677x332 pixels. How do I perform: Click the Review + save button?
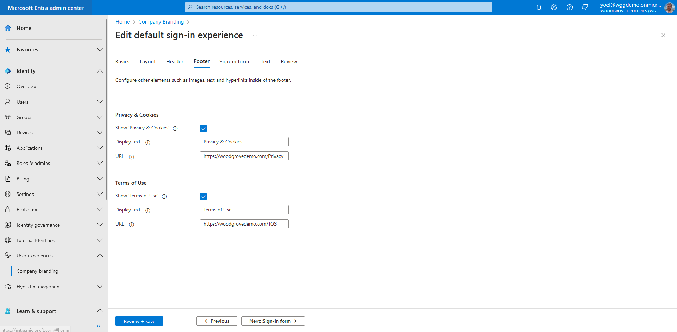[139, 321]
